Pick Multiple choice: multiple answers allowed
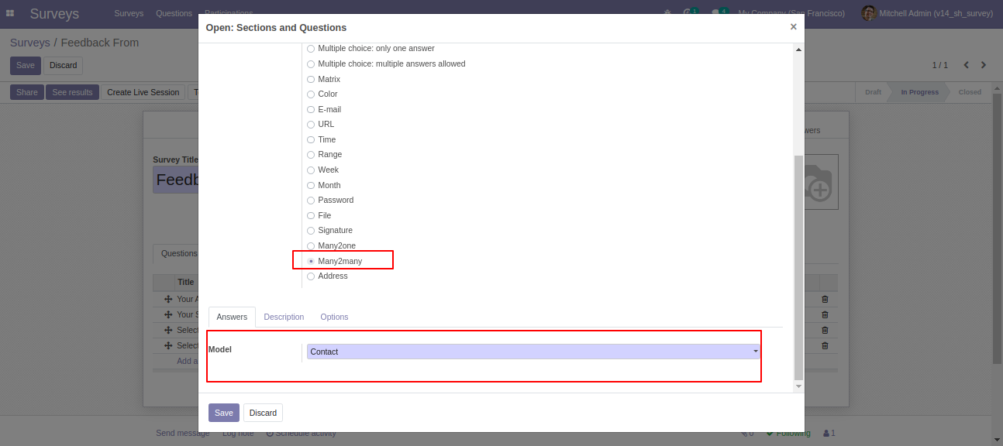 pyautogui.click(x=311, y=64)
